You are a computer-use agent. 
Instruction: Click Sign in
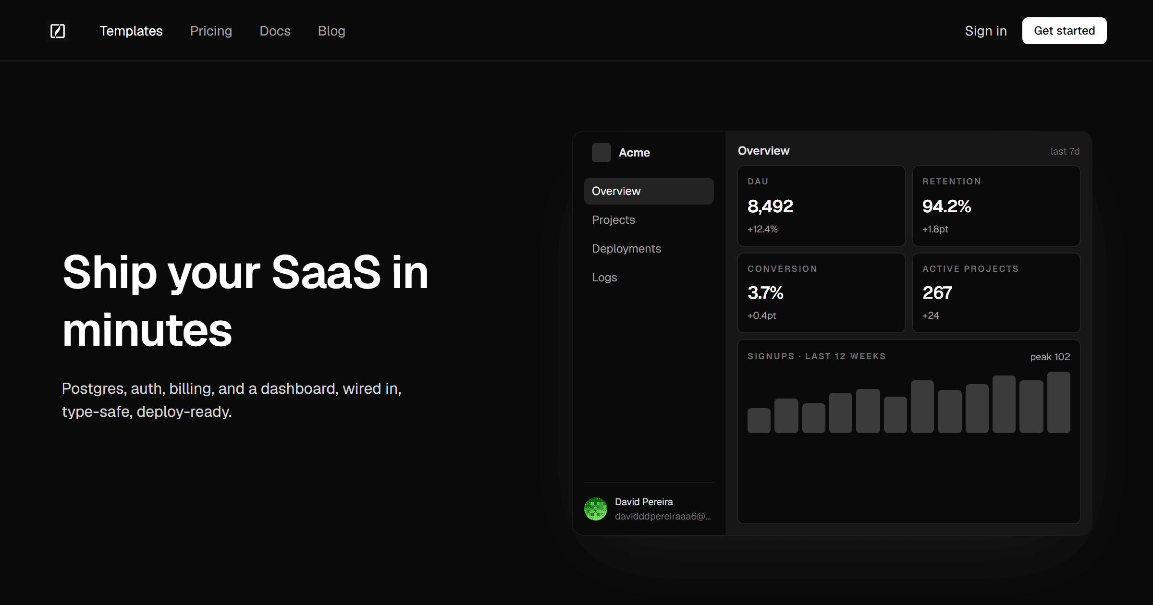pos(986,31)
